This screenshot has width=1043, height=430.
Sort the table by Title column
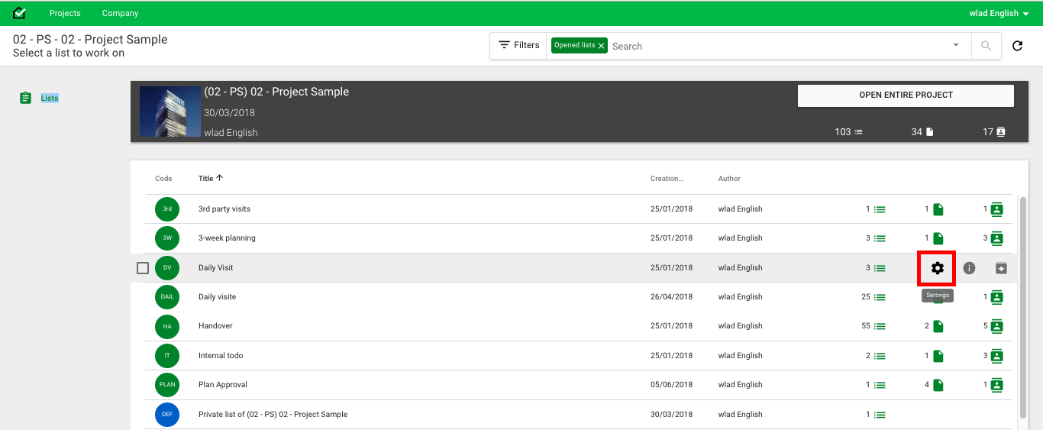click(x=211, y=178)
